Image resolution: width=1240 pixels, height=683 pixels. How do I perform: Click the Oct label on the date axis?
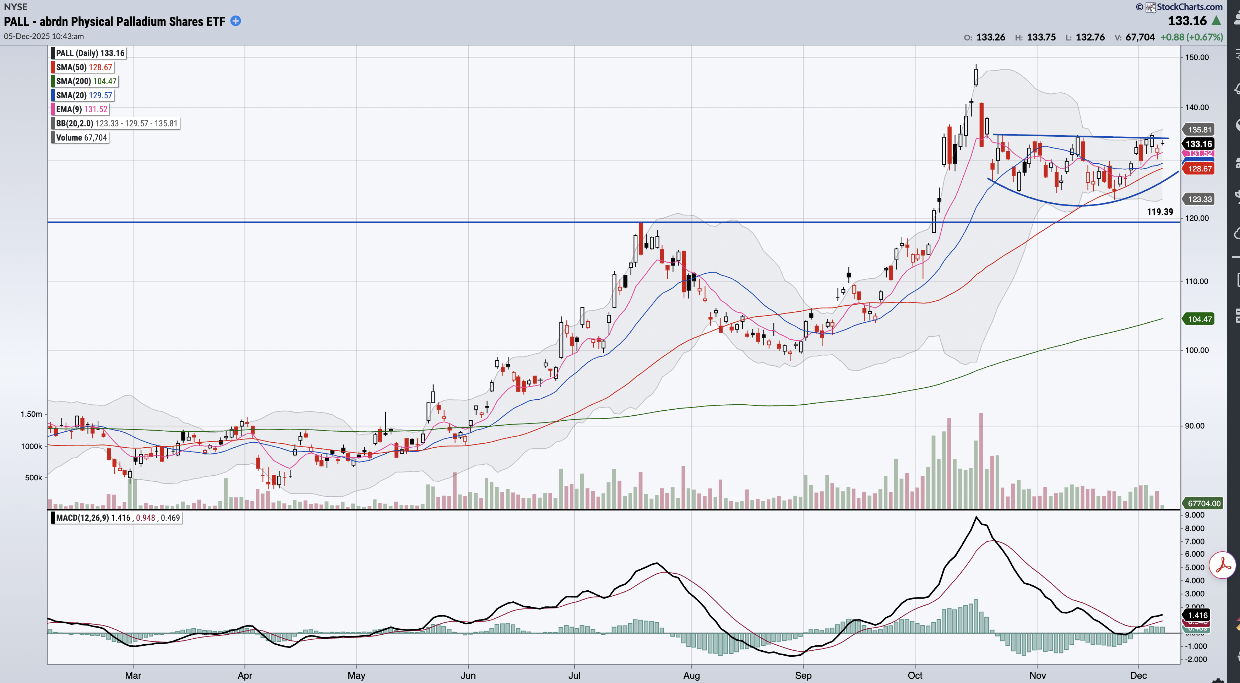[x=915, y=675]
